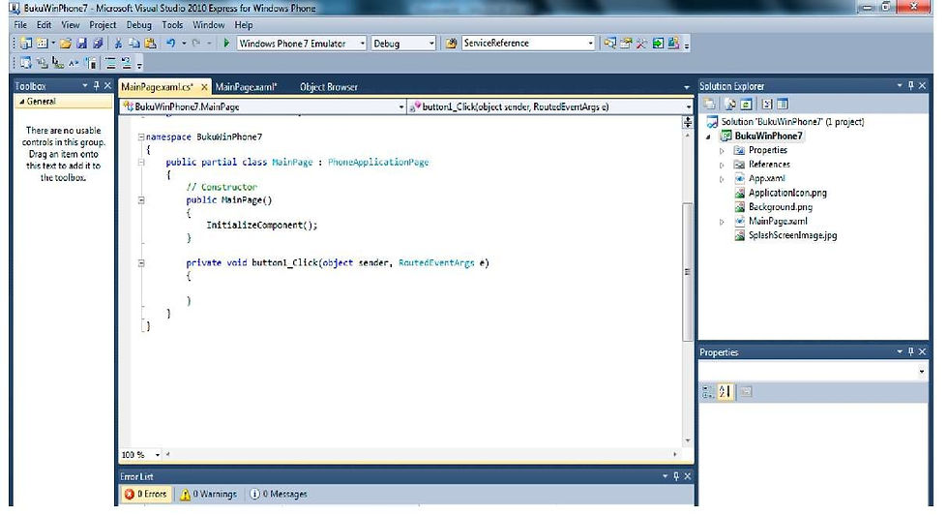Click the Save All toolbar icon

pos(97,44)
